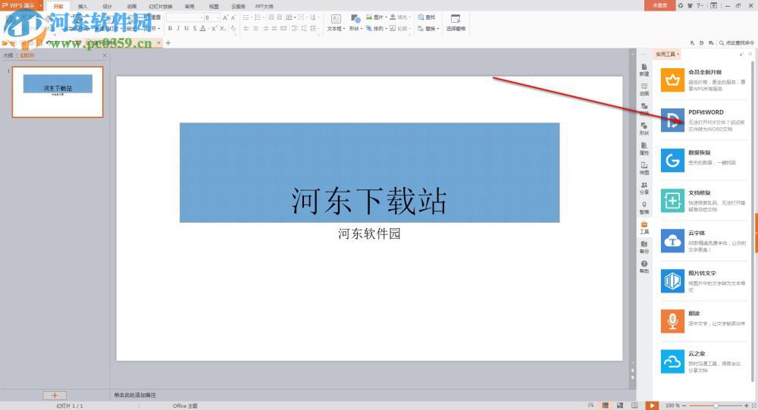This screenshot has height=410, width=758.
Task: Click the 工具 toolbox sidebar icon
Action: (644, 227)
